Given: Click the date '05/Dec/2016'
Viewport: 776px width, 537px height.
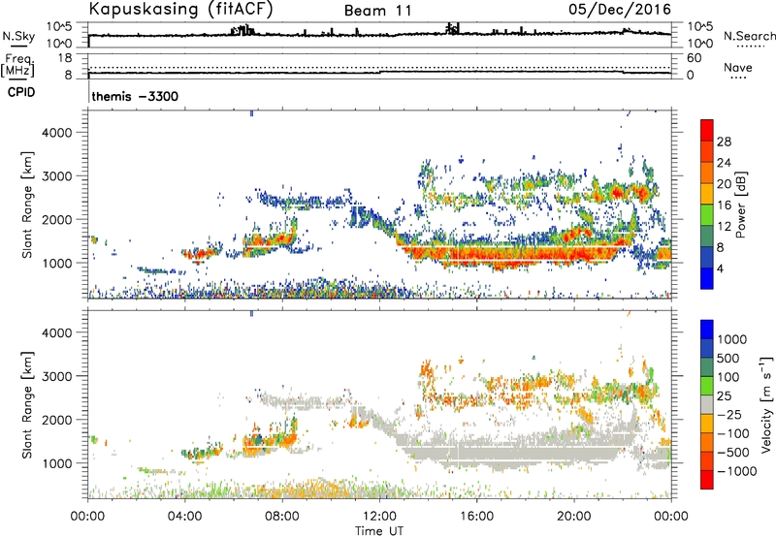Looking at the screenshot, I should pos(619,10).
